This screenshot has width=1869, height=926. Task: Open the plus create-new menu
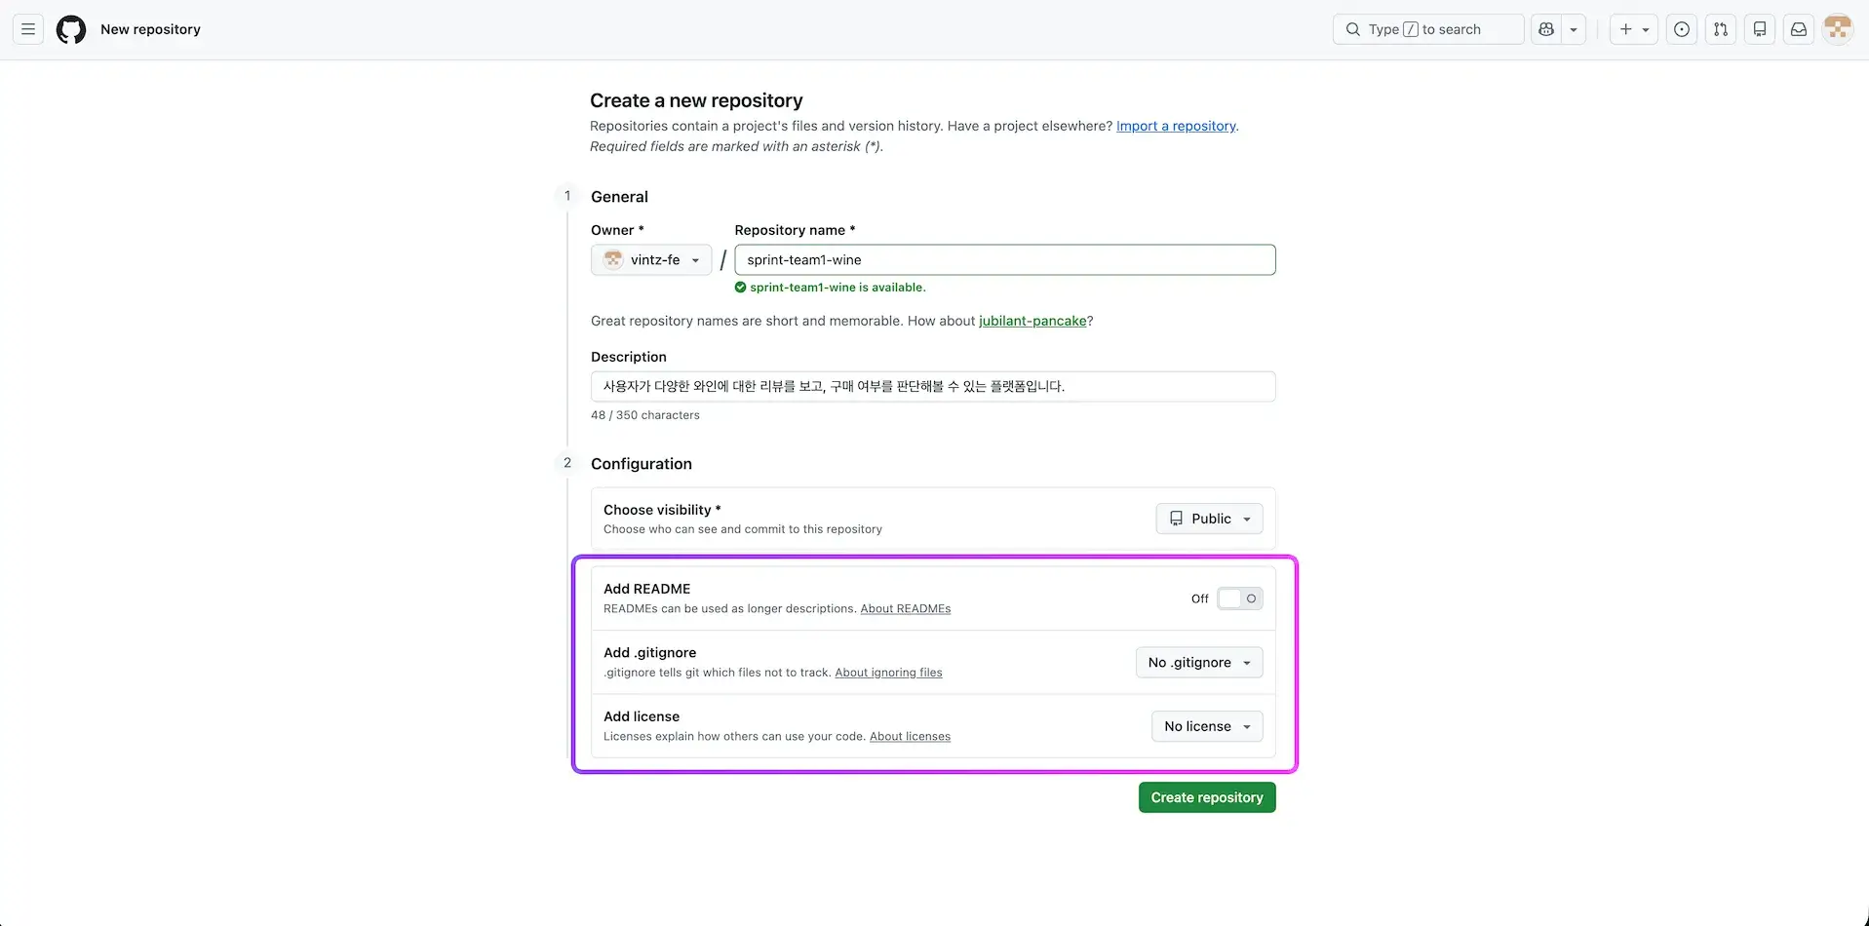[x=1634, y=29]
